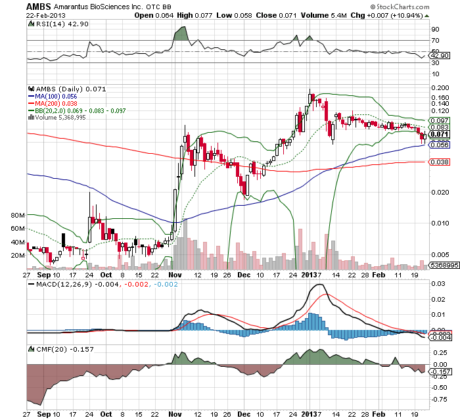Click the MA(100) 0.056 legend text
The image size is (460, 420).
pyautogui.click(x=56, y=96)
